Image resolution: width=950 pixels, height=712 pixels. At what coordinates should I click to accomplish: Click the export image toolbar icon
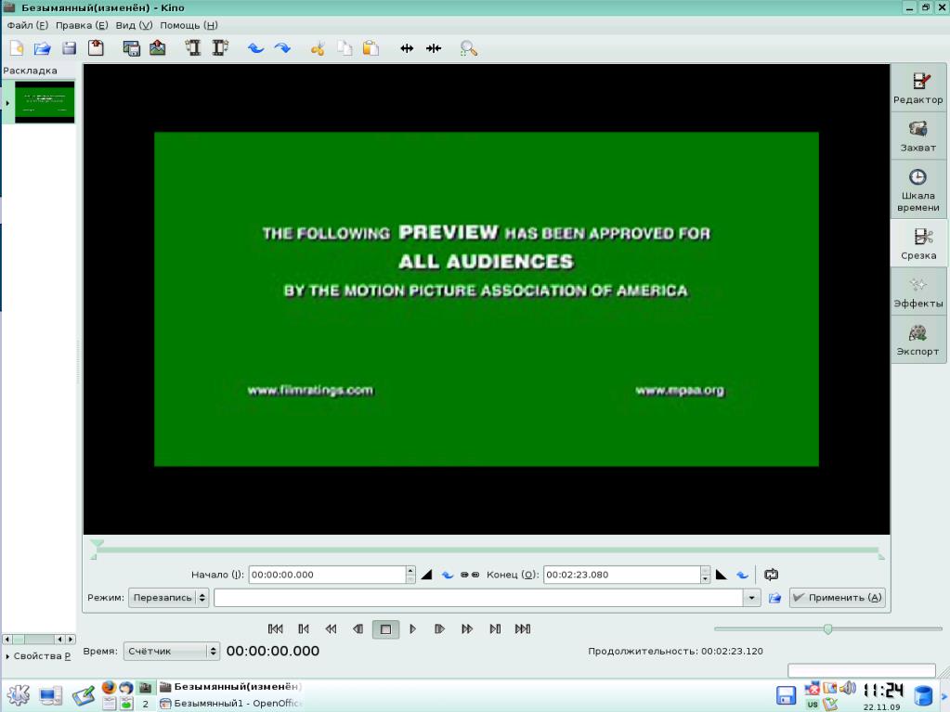tap(158, 48)
